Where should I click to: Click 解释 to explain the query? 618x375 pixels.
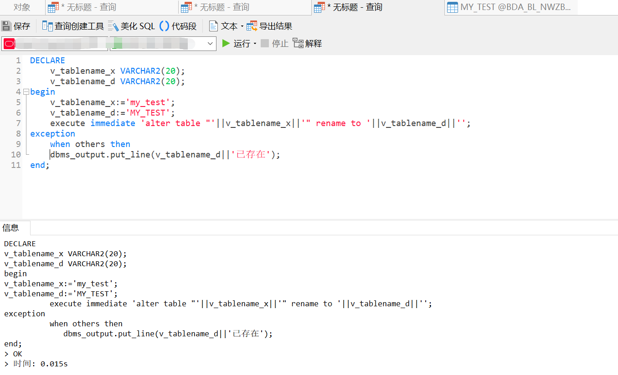tap(307, 44)
